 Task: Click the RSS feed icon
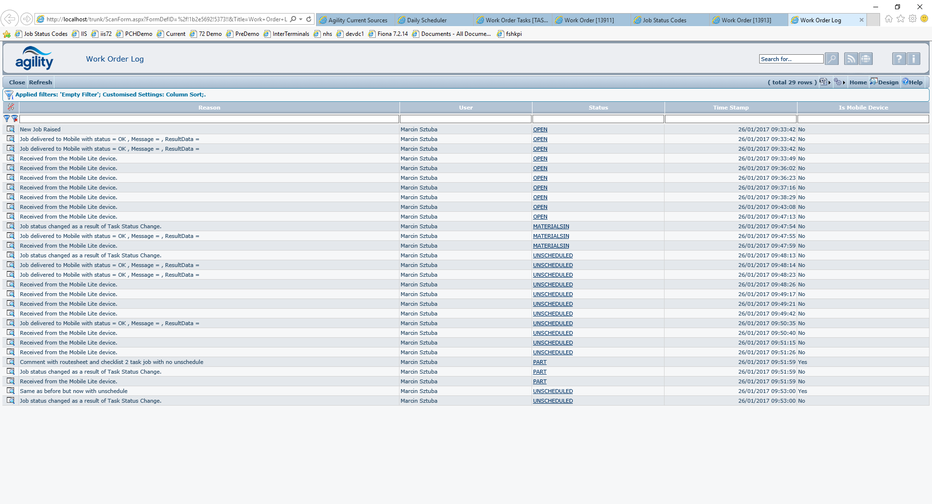coord(850,59)
